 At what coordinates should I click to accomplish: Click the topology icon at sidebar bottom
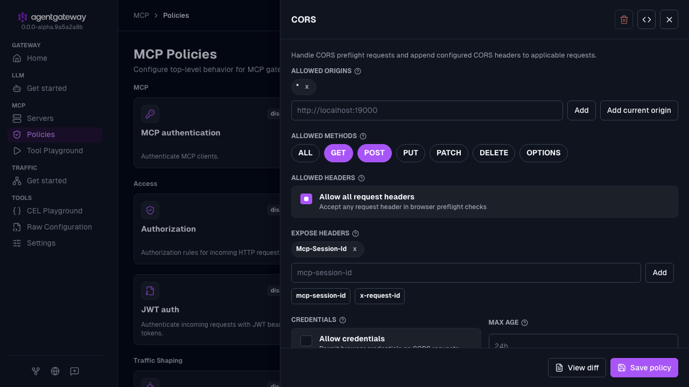pos(36,371)
